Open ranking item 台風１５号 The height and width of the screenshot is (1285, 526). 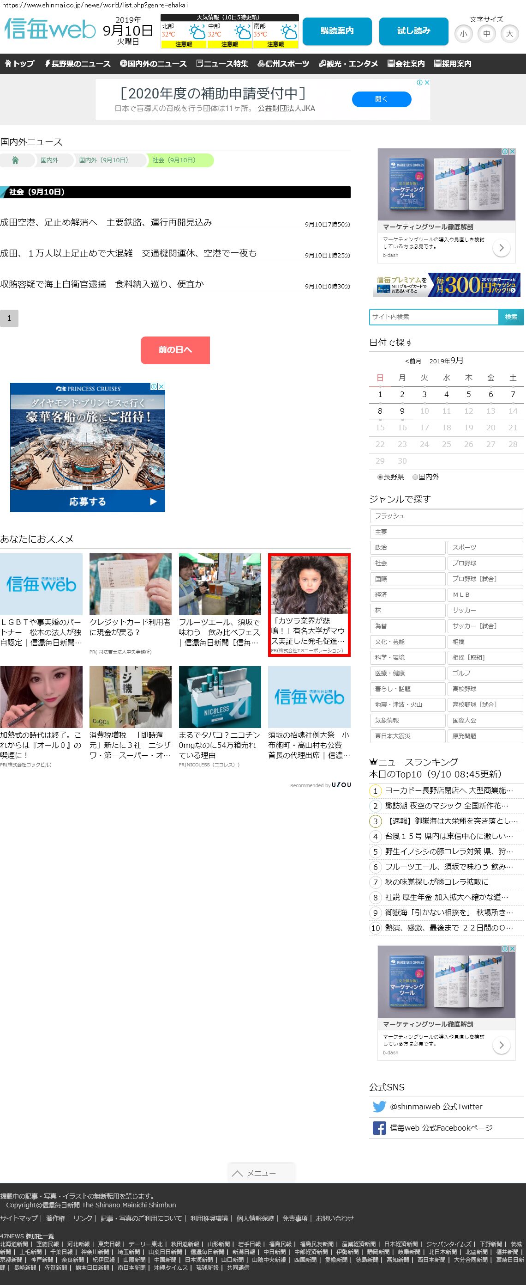tap(449, 837)
